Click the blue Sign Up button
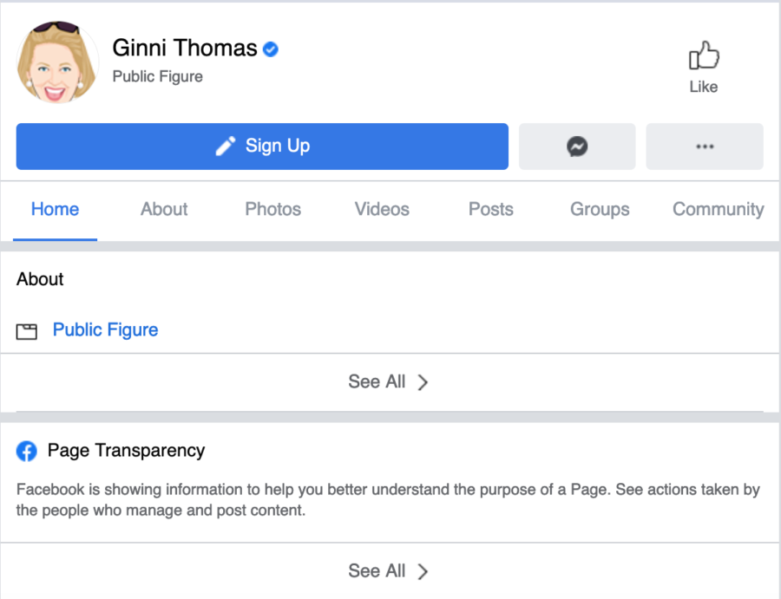The height and width of the screenshot is (599, 781). (262, 146)
